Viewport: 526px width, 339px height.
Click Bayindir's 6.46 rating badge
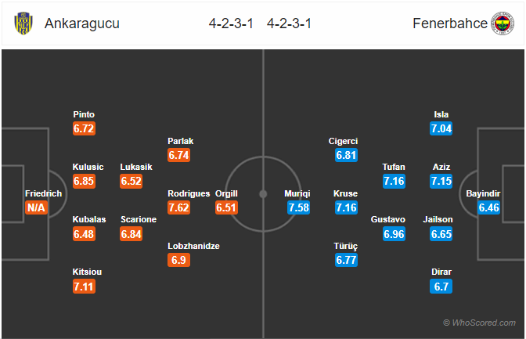click(x=488, y=207)
